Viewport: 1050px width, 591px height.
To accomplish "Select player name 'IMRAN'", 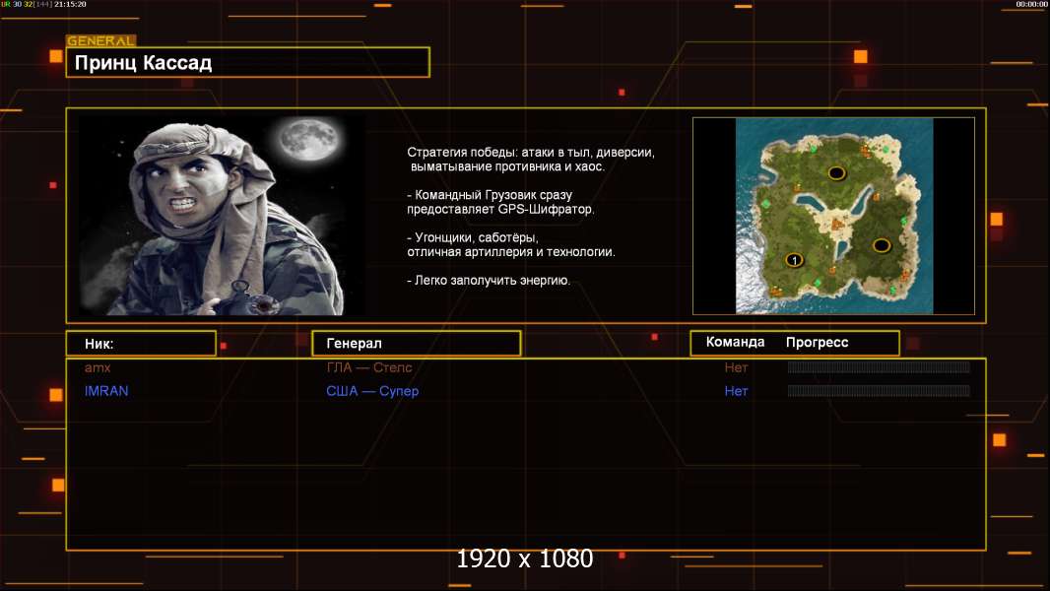I will pos(106,391).
